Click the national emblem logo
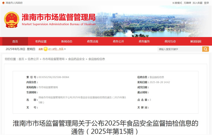Screen dimensions: 212x135 pos(12,20)
